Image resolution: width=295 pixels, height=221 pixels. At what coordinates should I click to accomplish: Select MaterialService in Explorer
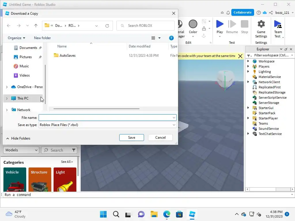(269, 77)
